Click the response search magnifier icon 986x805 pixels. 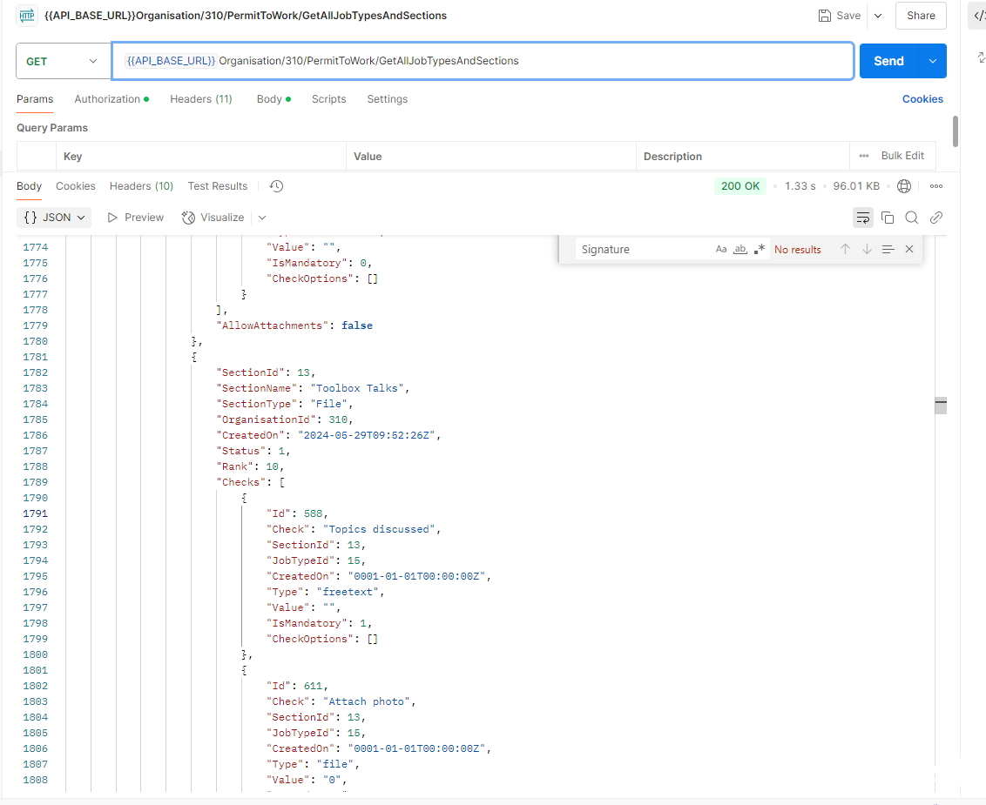pyautogui.click(x=912, y=218)
